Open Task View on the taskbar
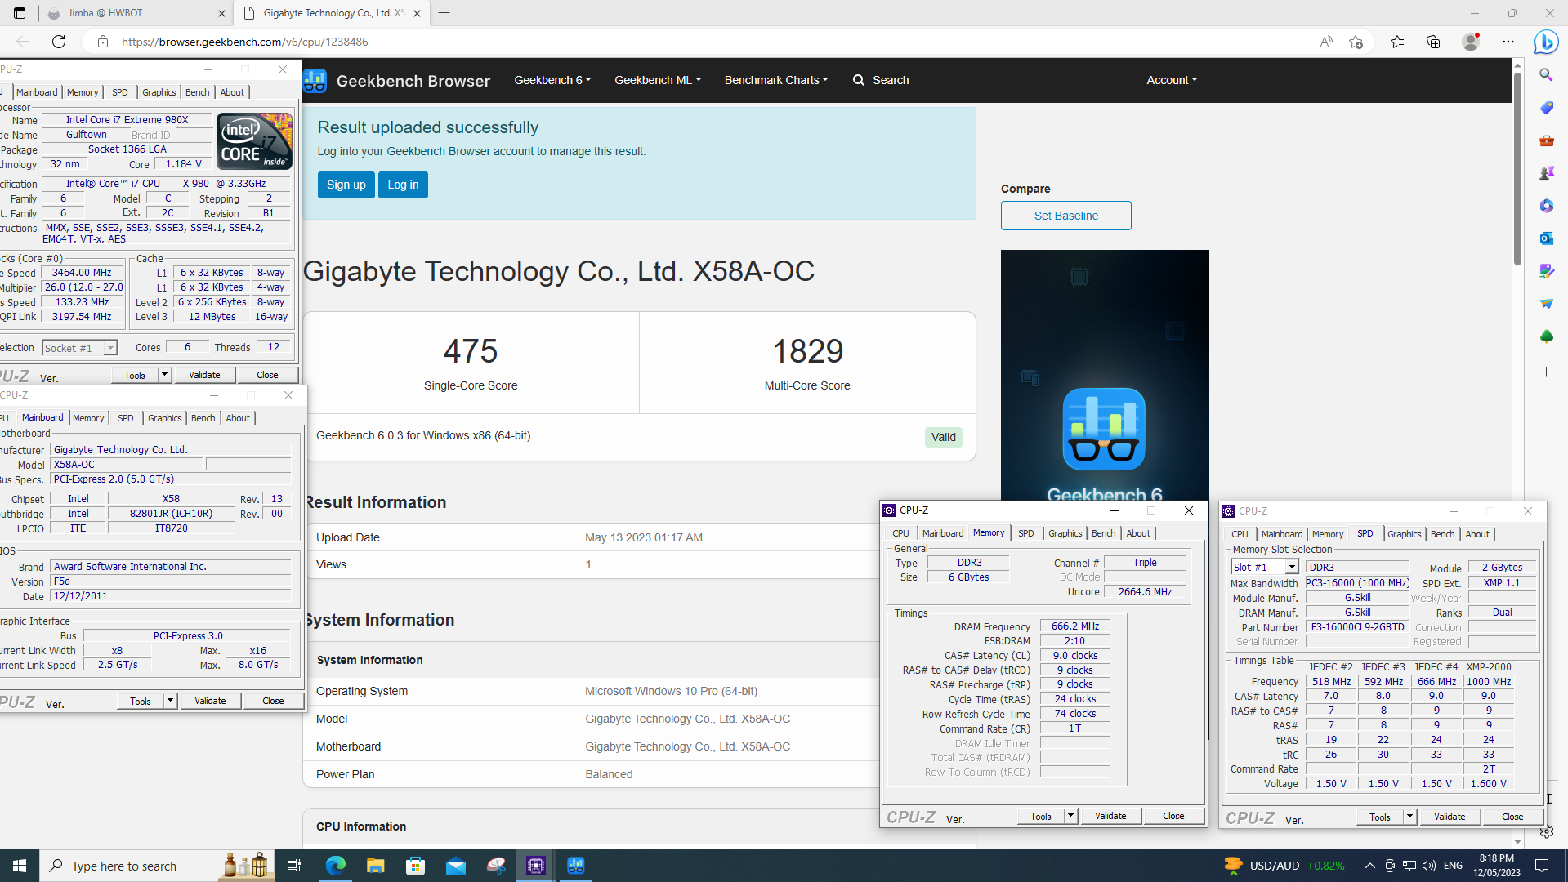The image size is (1568, 882). click(294, 866)
